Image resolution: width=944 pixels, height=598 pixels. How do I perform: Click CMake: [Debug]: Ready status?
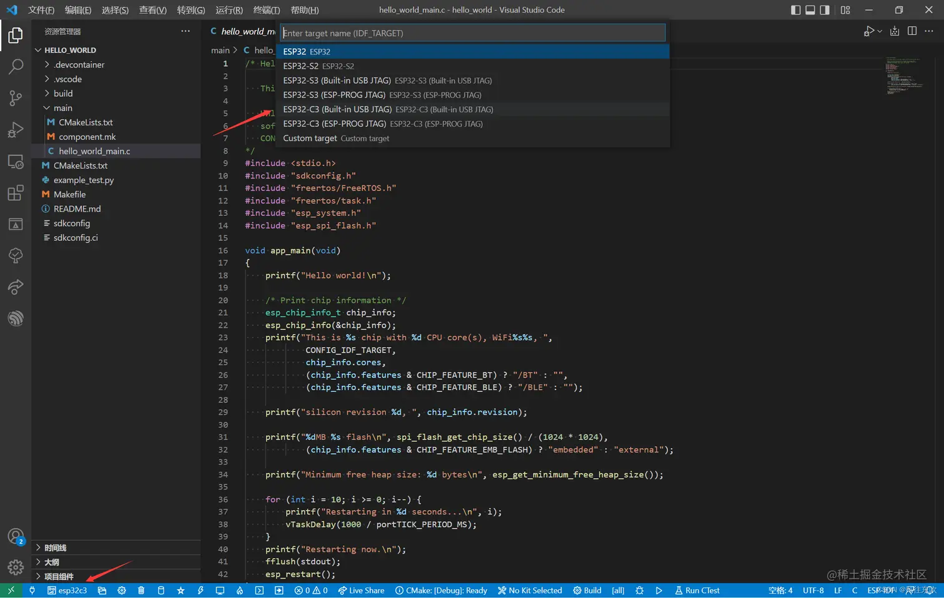coord(441,591)
